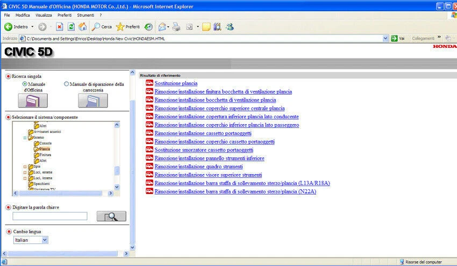Stop page loading with red X icon

pos(60,27)
